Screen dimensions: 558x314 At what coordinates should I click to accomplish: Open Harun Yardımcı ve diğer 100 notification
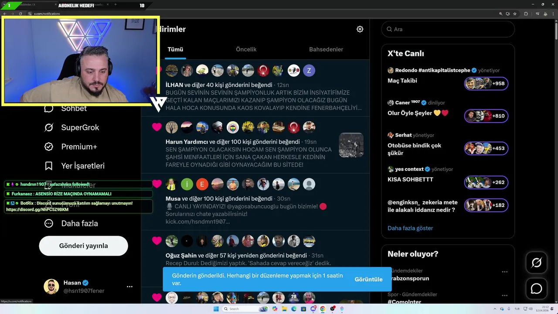(x=255, y=145)
